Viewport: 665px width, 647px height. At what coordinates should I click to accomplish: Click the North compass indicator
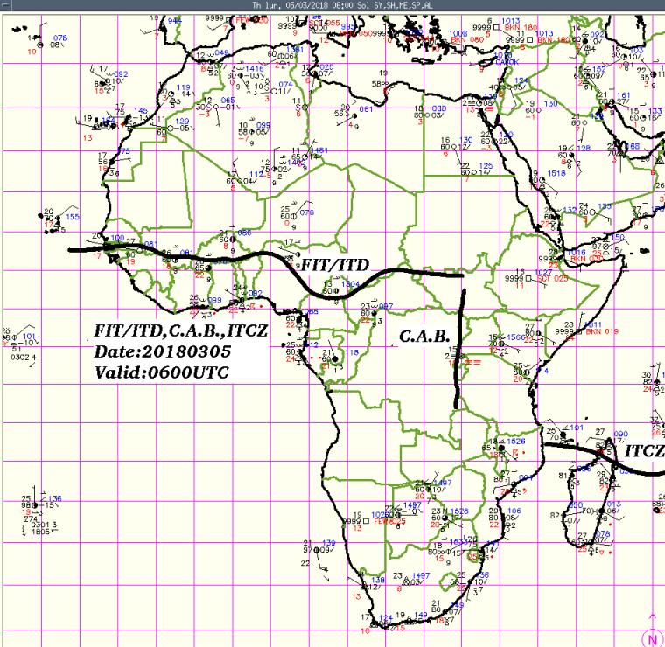pos(653,637)
